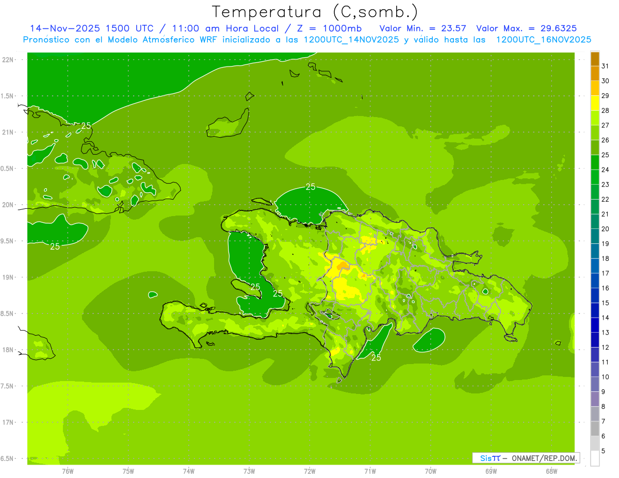Click the "ONAMET/REP.DOM." credit label
The width and height of the screenshot is (619, 478).
click(545, 458)
